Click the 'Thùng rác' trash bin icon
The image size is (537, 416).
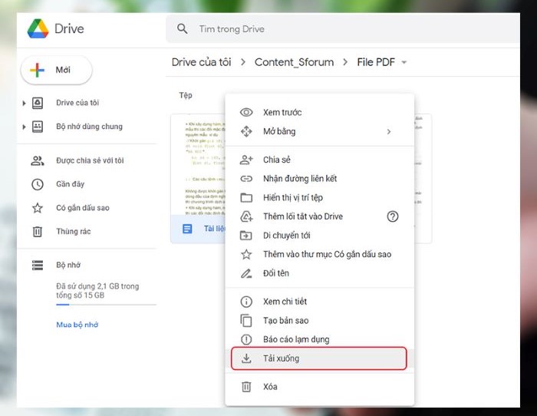point(38,232)
